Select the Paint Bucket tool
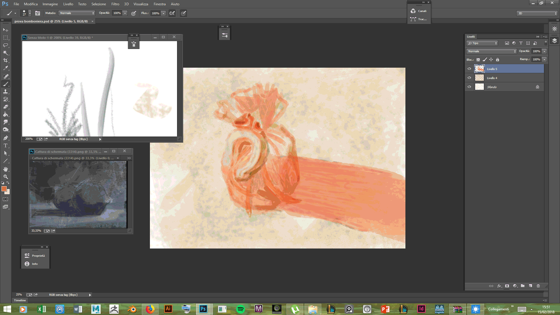The height and width of the screenshot is (315, 560). point(6,114)
